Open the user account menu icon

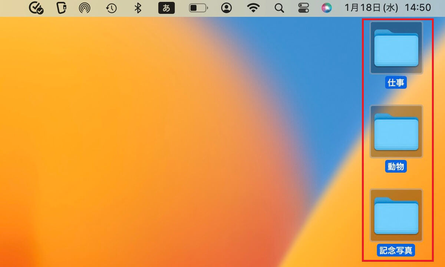click(227, 8)
